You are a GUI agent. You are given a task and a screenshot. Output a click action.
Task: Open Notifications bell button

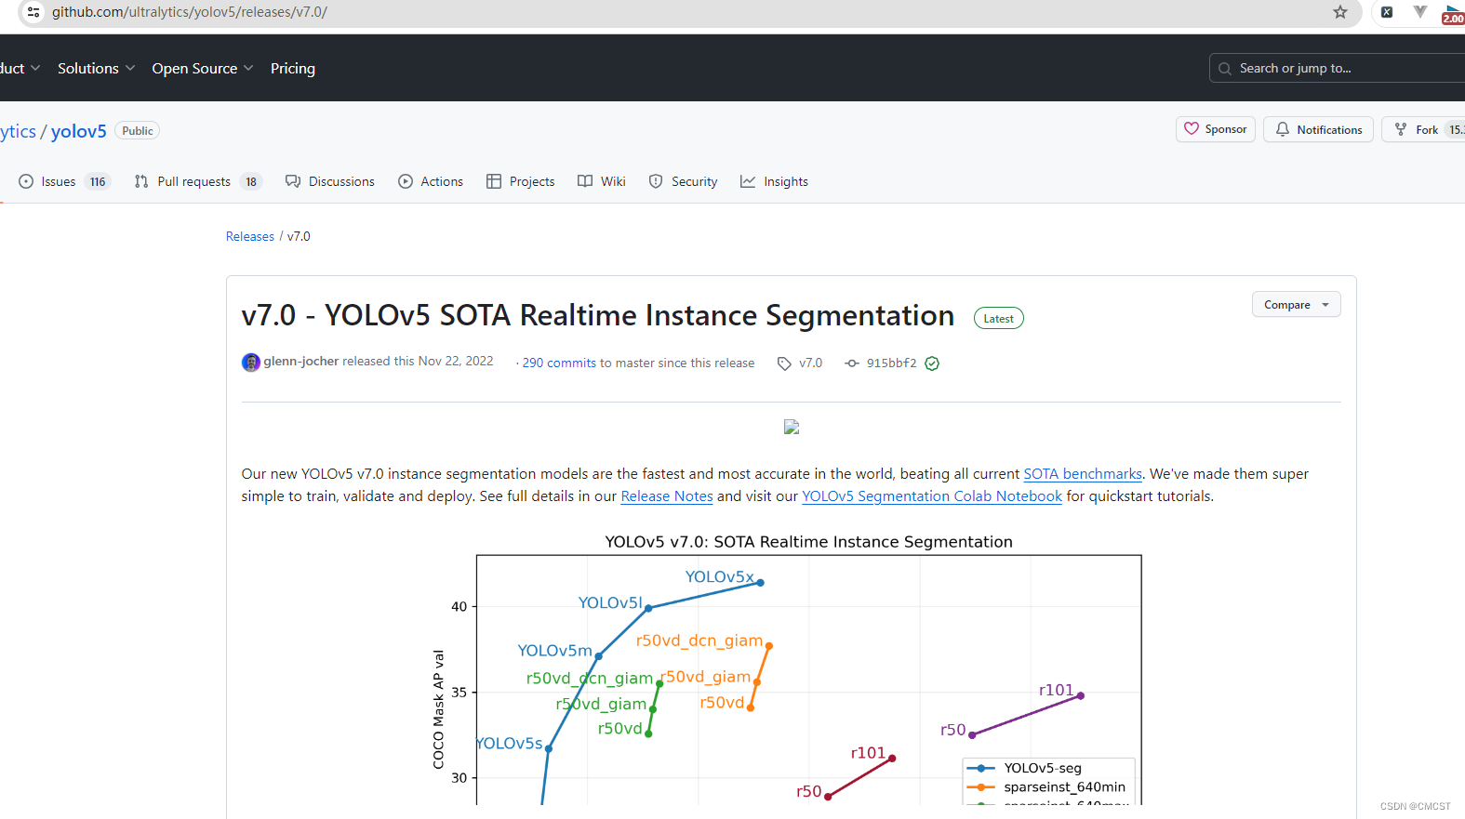(1318, 129)
